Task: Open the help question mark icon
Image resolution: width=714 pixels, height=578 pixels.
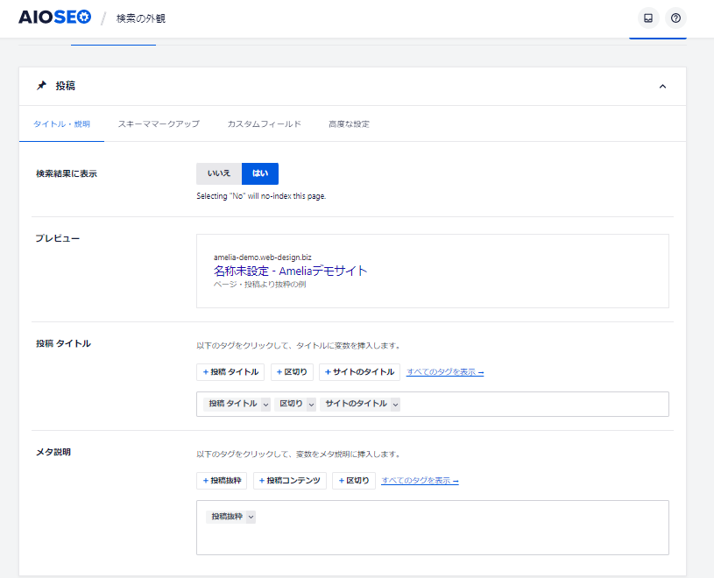Action: [675, 18]
